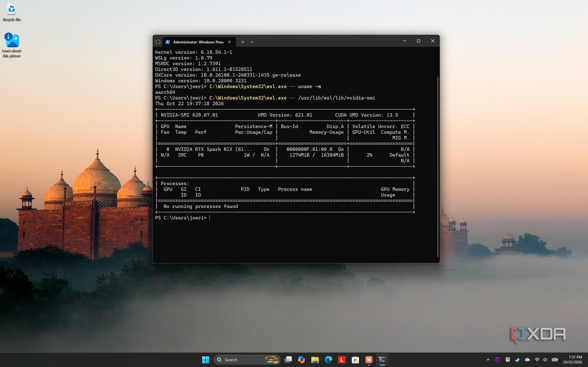Click 'No running processes found' text

pos(201,206)
